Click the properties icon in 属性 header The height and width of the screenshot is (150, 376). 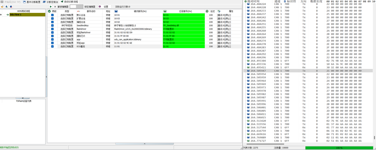coord(219,11)
